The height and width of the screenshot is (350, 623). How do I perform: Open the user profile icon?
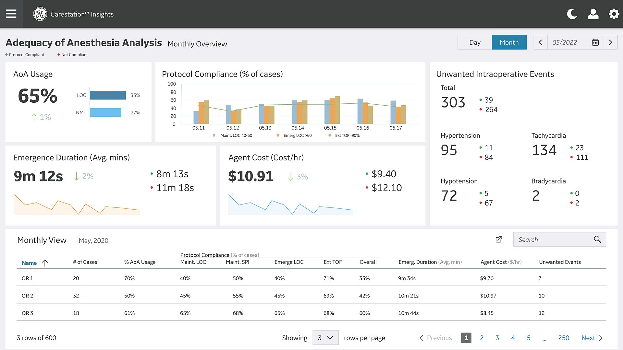(x=593, y=14)
